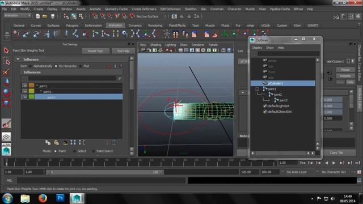Select the Paint Selection brush tool

[6, 72]
